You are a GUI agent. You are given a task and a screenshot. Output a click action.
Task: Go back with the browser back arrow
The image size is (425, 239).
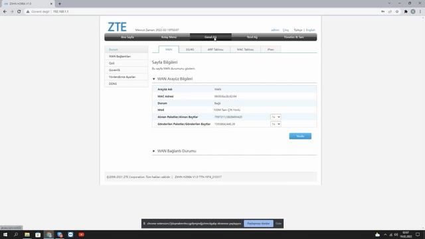pos(5,12)
